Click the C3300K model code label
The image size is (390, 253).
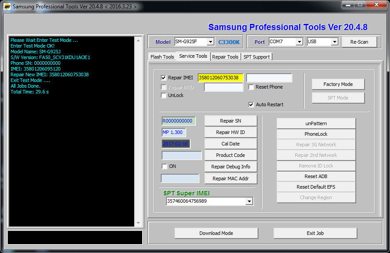click(x=229, y=42)
